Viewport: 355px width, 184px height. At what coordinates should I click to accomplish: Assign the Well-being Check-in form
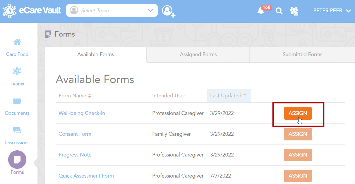click(298, 114)
